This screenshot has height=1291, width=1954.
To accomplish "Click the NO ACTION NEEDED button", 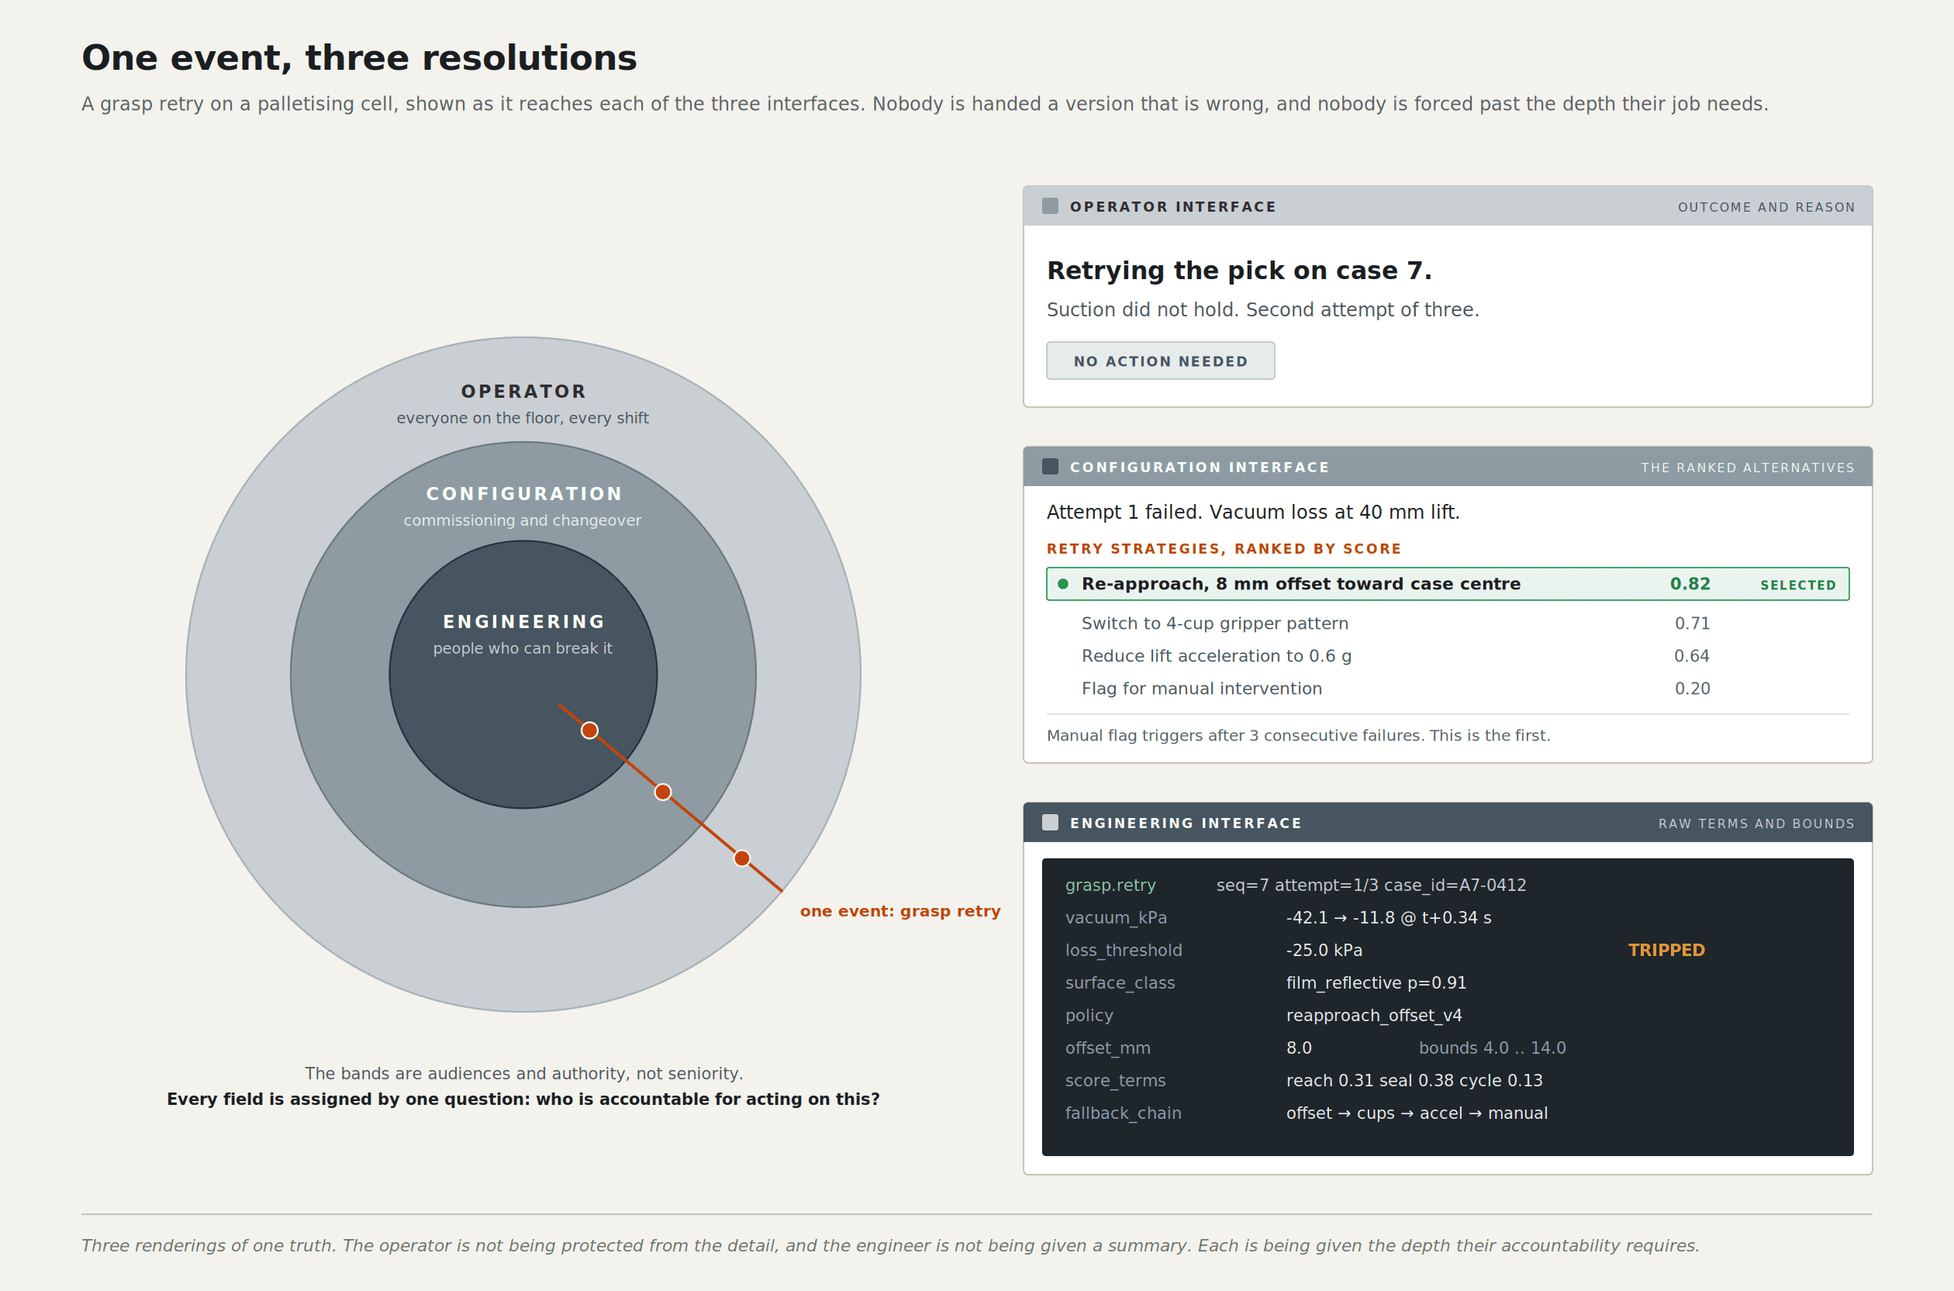I will click(x=1160, y=361).
